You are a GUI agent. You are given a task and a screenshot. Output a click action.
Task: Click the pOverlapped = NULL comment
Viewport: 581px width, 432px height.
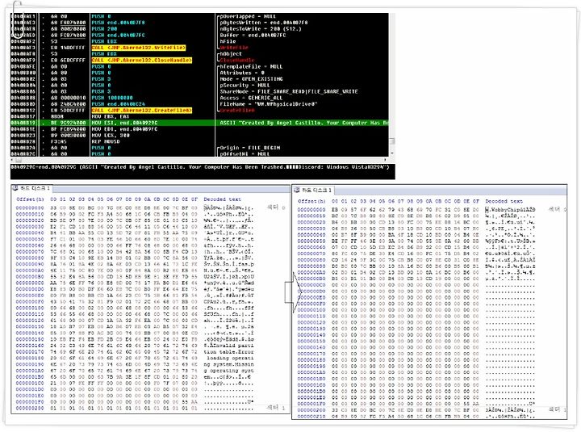pyautogui.click(x=248, y=16)
